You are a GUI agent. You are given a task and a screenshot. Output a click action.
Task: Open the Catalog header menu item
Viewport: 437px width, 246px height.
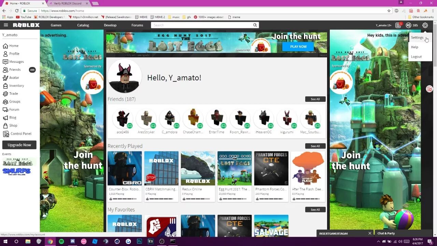(83, 25)
